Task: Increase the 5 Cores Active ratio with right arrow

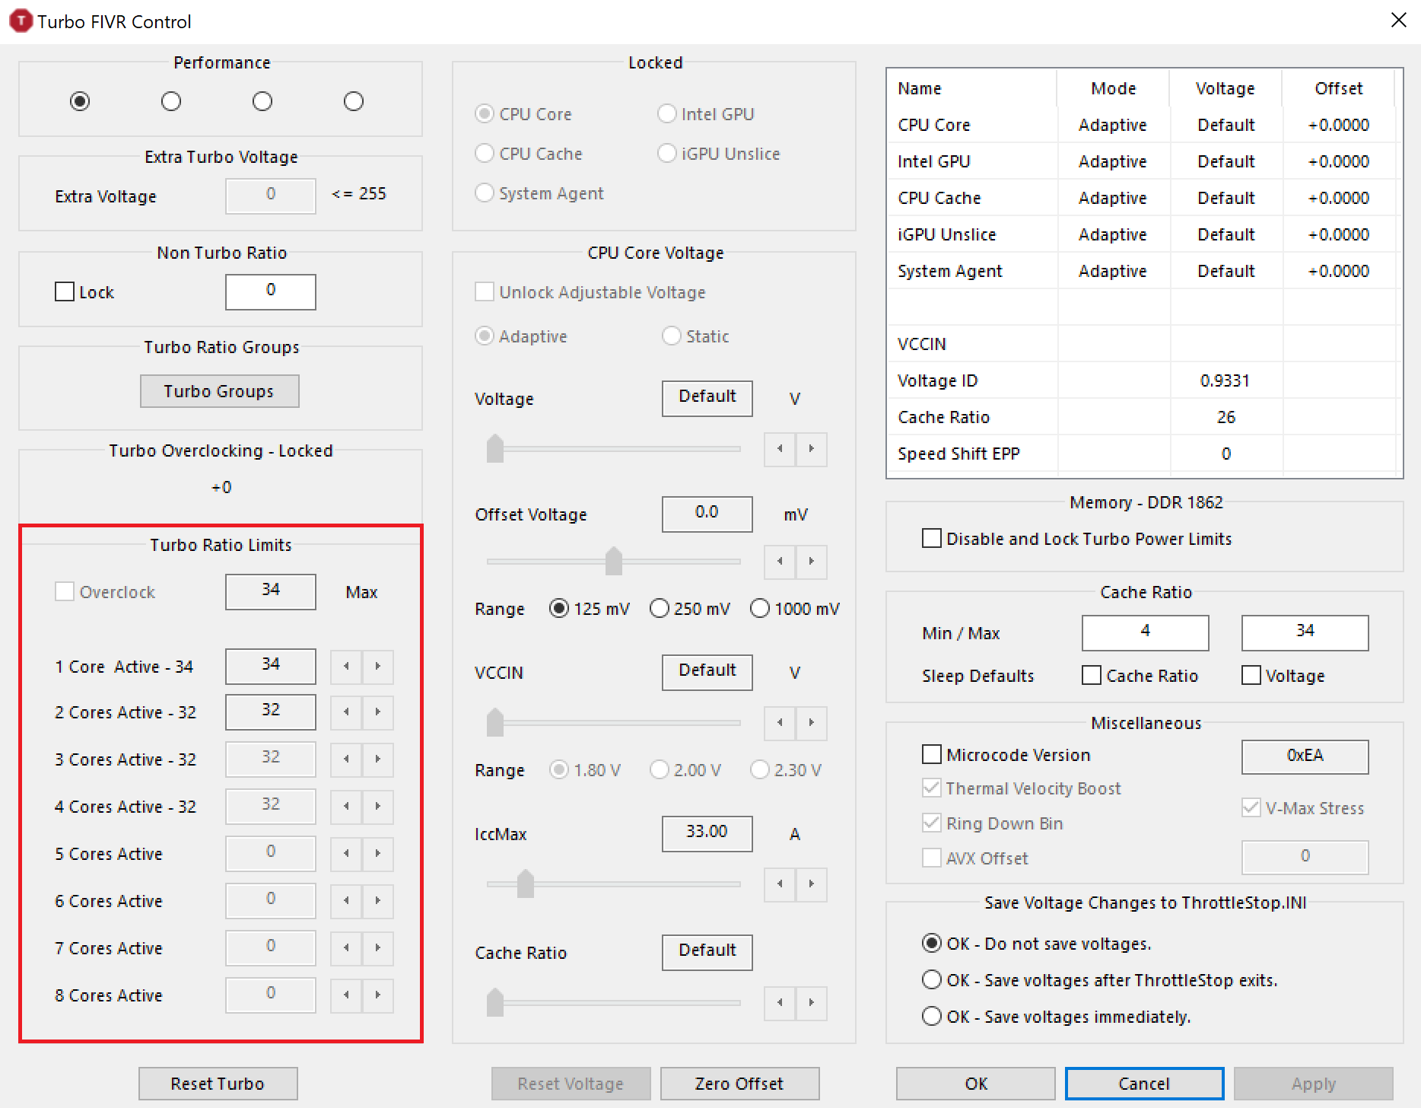Action: [378, 854]
